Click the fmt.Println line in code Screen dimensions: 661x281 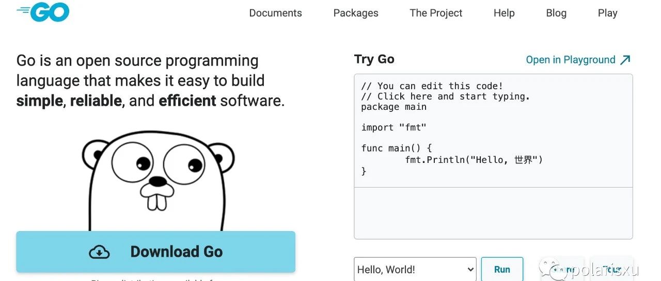(474, 160)
